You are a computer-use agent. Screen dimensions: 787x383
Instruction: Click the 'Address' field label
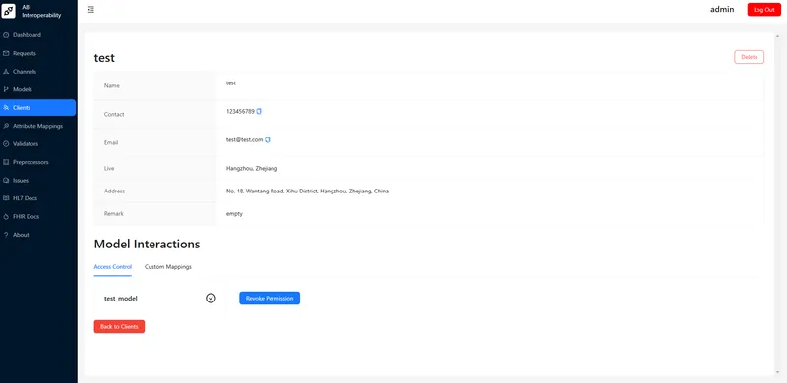click(114, 191)
